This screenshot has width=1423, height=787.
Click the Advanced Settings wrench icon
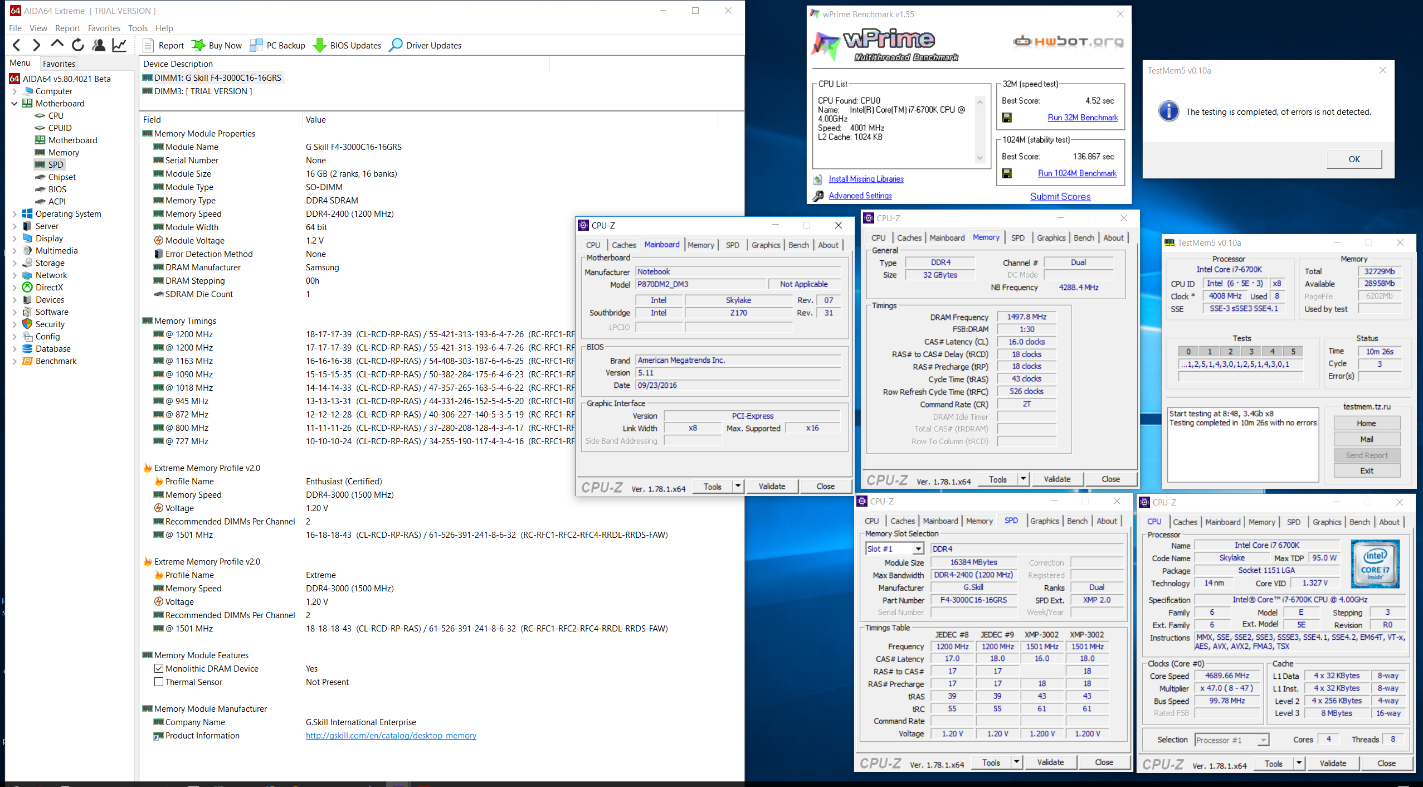pos(817,196)
